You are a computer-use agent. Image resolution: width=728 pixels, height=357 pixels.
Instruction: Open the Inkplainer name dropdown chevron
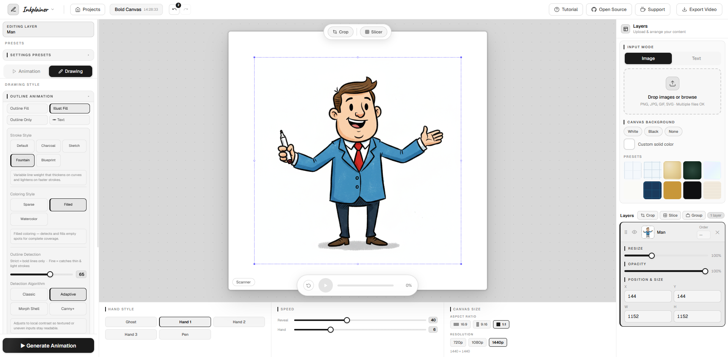(x=53, y=9)
